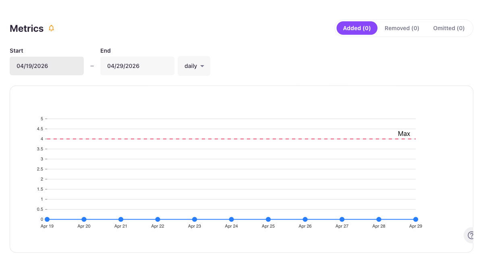483x263 pixels.
Task: Click the Apr 27 data point on the chart
Action: (x=342, y=219)
